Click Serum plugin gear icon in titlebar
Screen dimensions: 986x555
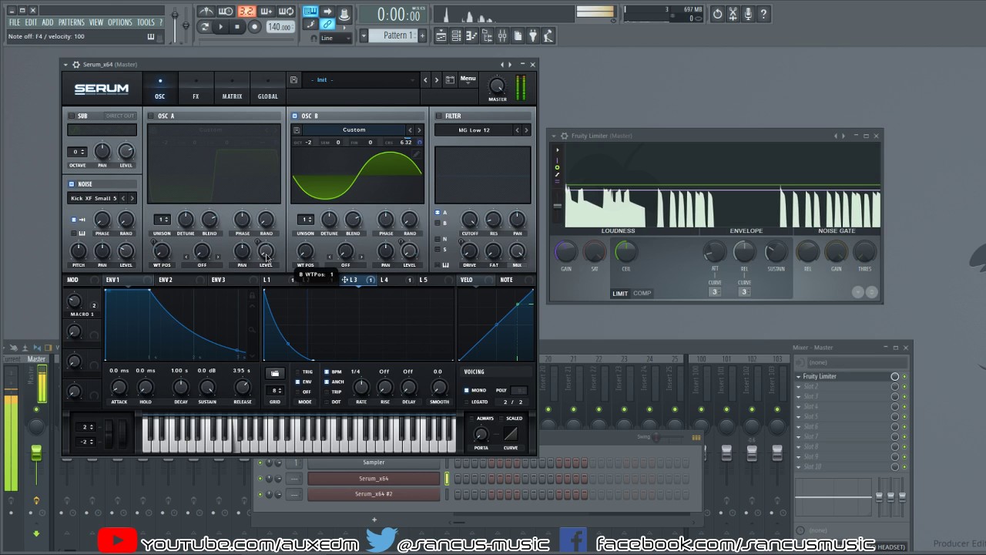(76, 65)
